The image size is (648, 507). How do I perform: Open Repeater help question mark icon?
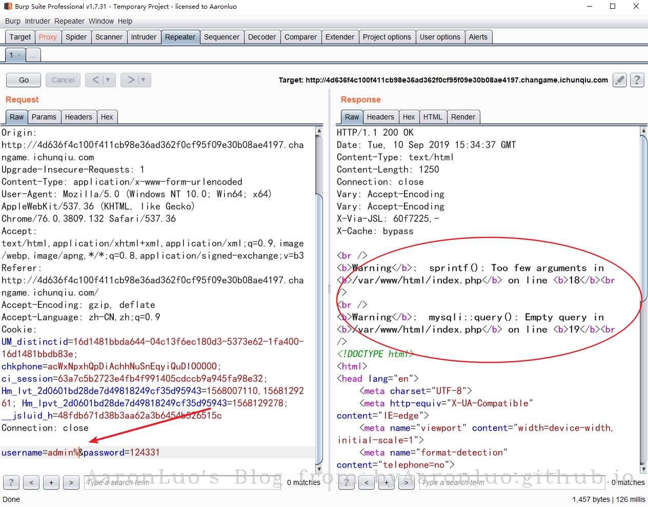coord(637,80)
